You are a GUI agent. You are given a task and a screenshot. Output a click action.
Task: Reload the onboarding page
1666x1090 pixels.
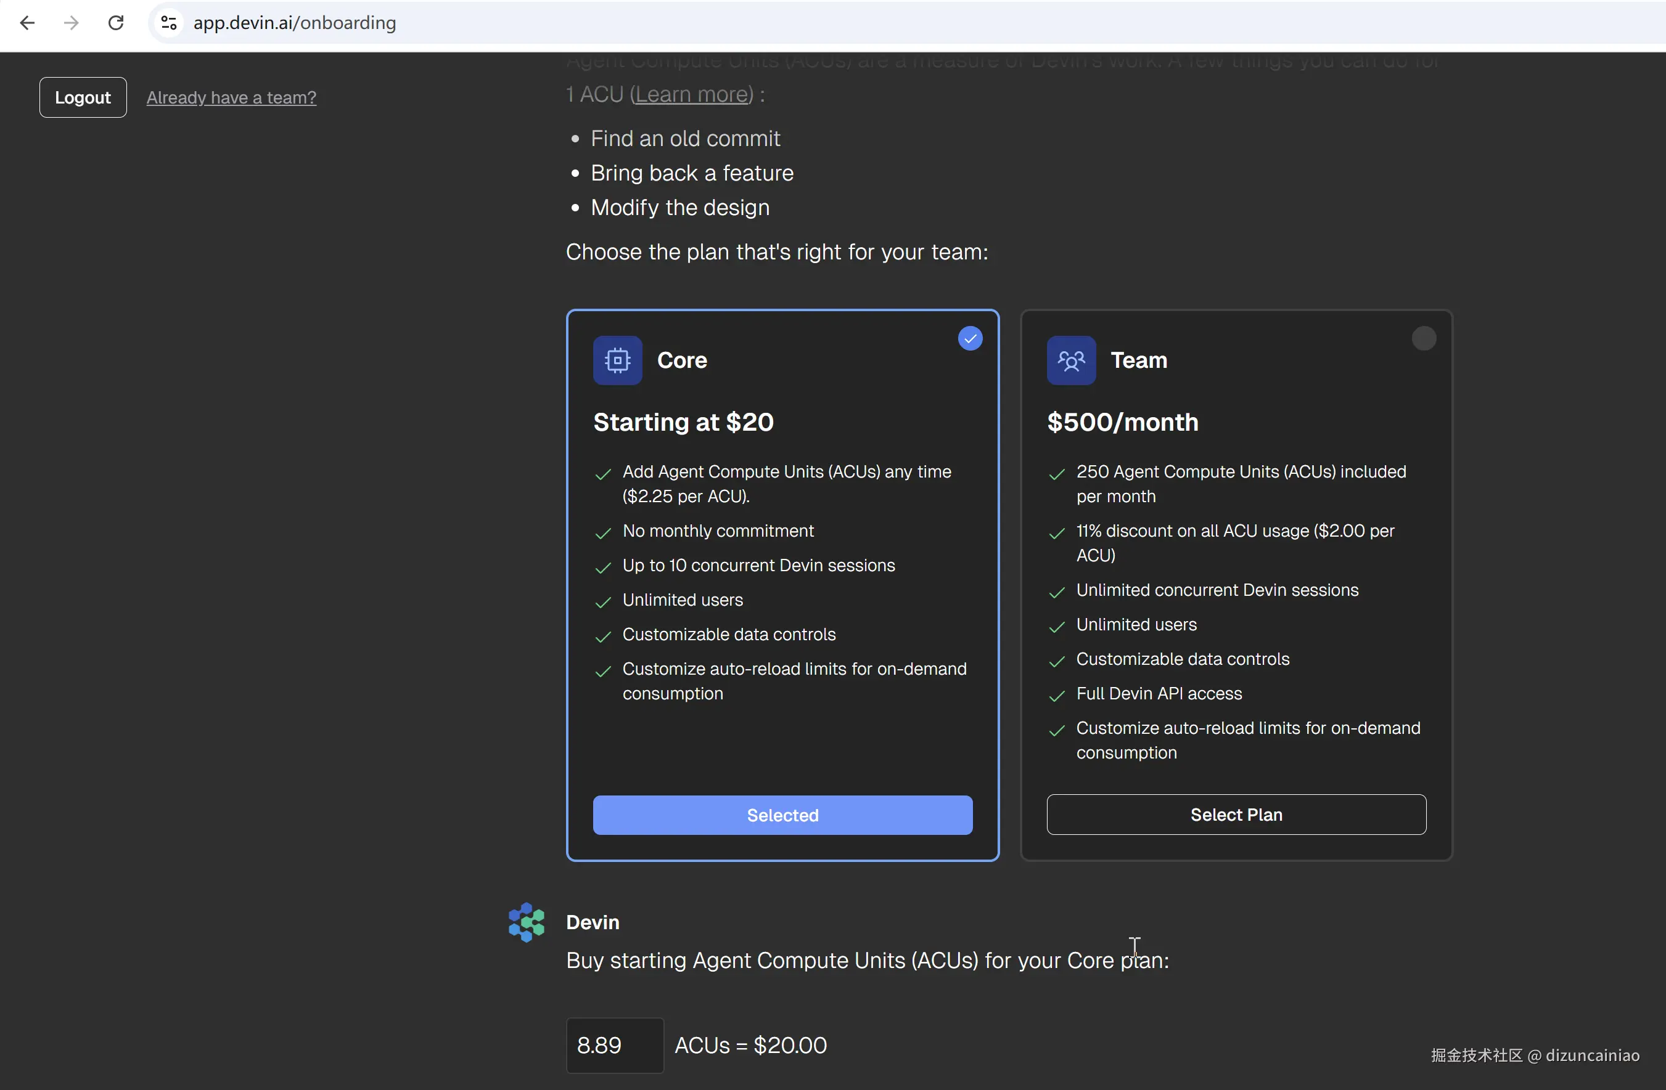[116, 23]
